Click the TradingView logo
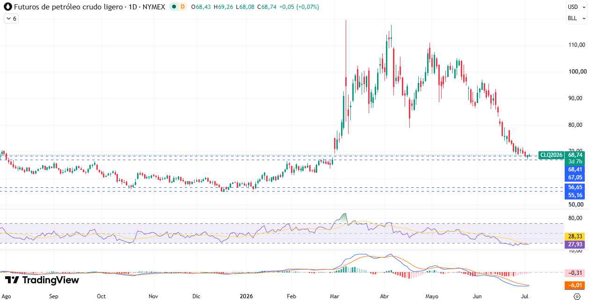Screen dimensions: 589x302 coord(42,280)
